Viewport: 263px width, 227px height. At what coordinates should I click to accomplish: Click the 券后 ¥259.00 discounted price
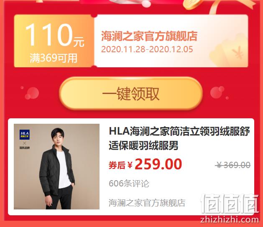(145, 164)
